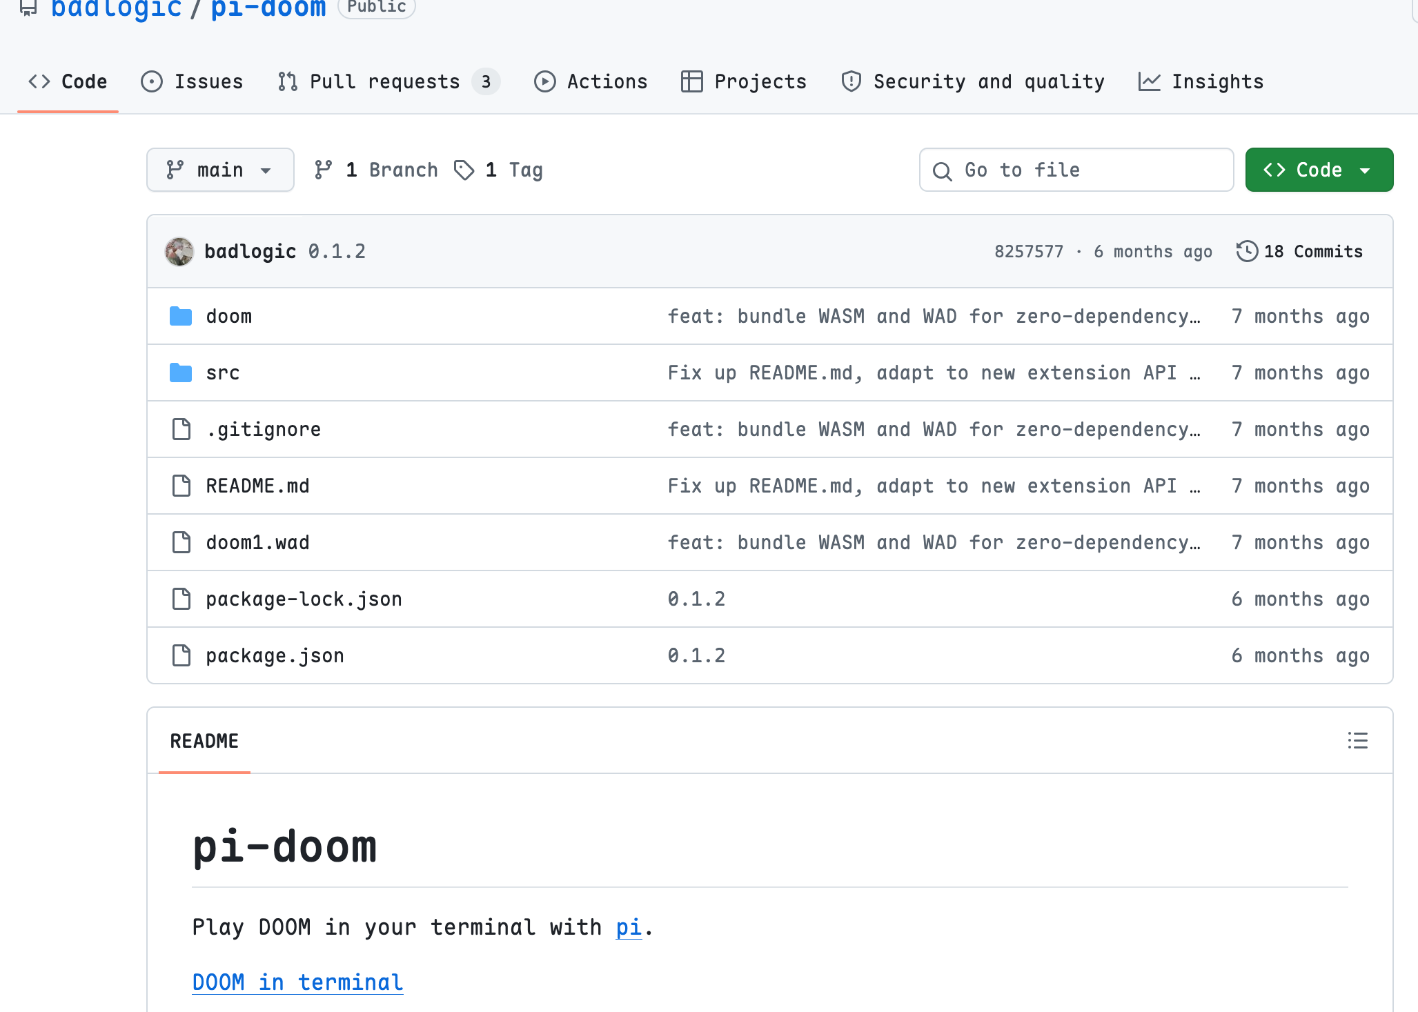Image resolution: width=1418 pixels, height=1012 pixels.
Task: Open the package-lock.json file
Action: (304, 599)
